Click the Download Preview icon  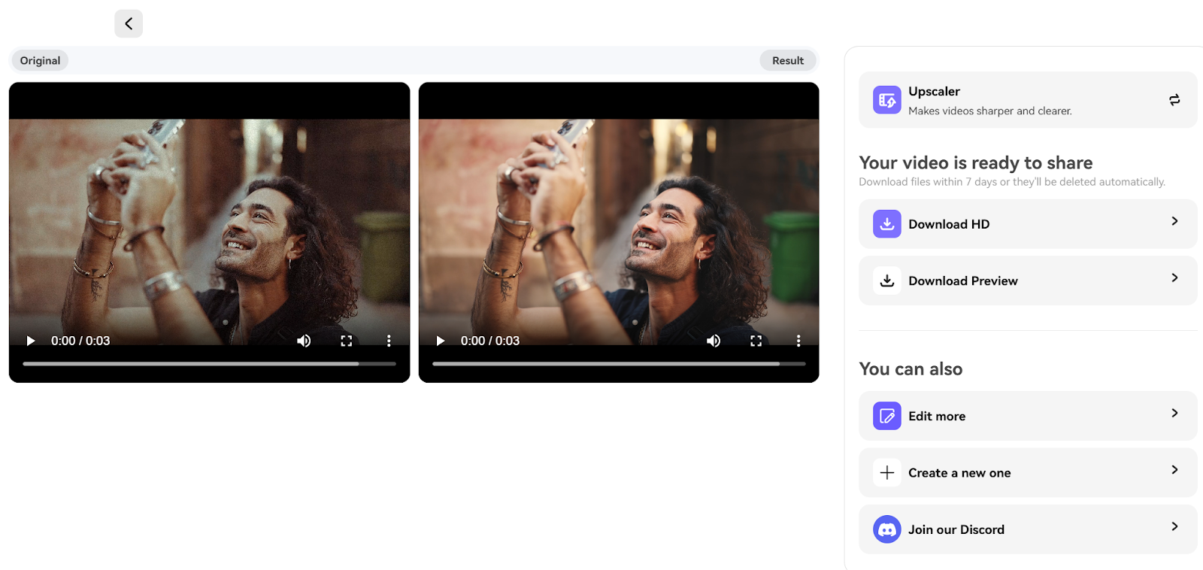[x=887, y=280]
